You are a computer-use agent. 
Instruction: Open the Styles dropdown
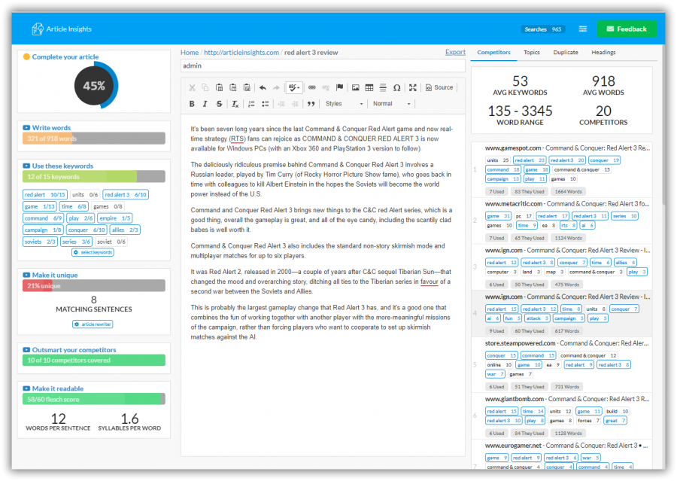[344, 104]
